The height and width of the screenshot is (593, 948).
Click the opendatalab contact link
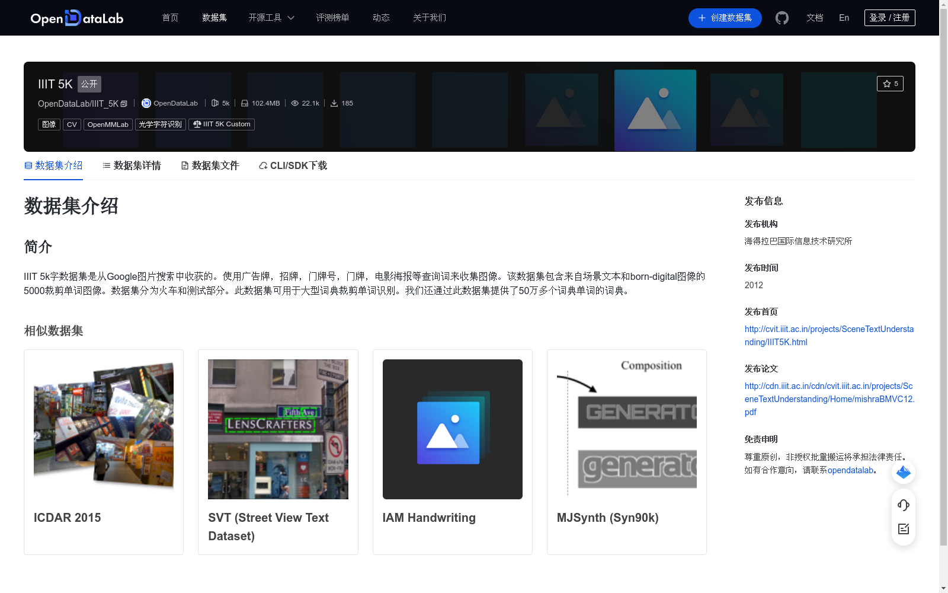coord(851,470)
